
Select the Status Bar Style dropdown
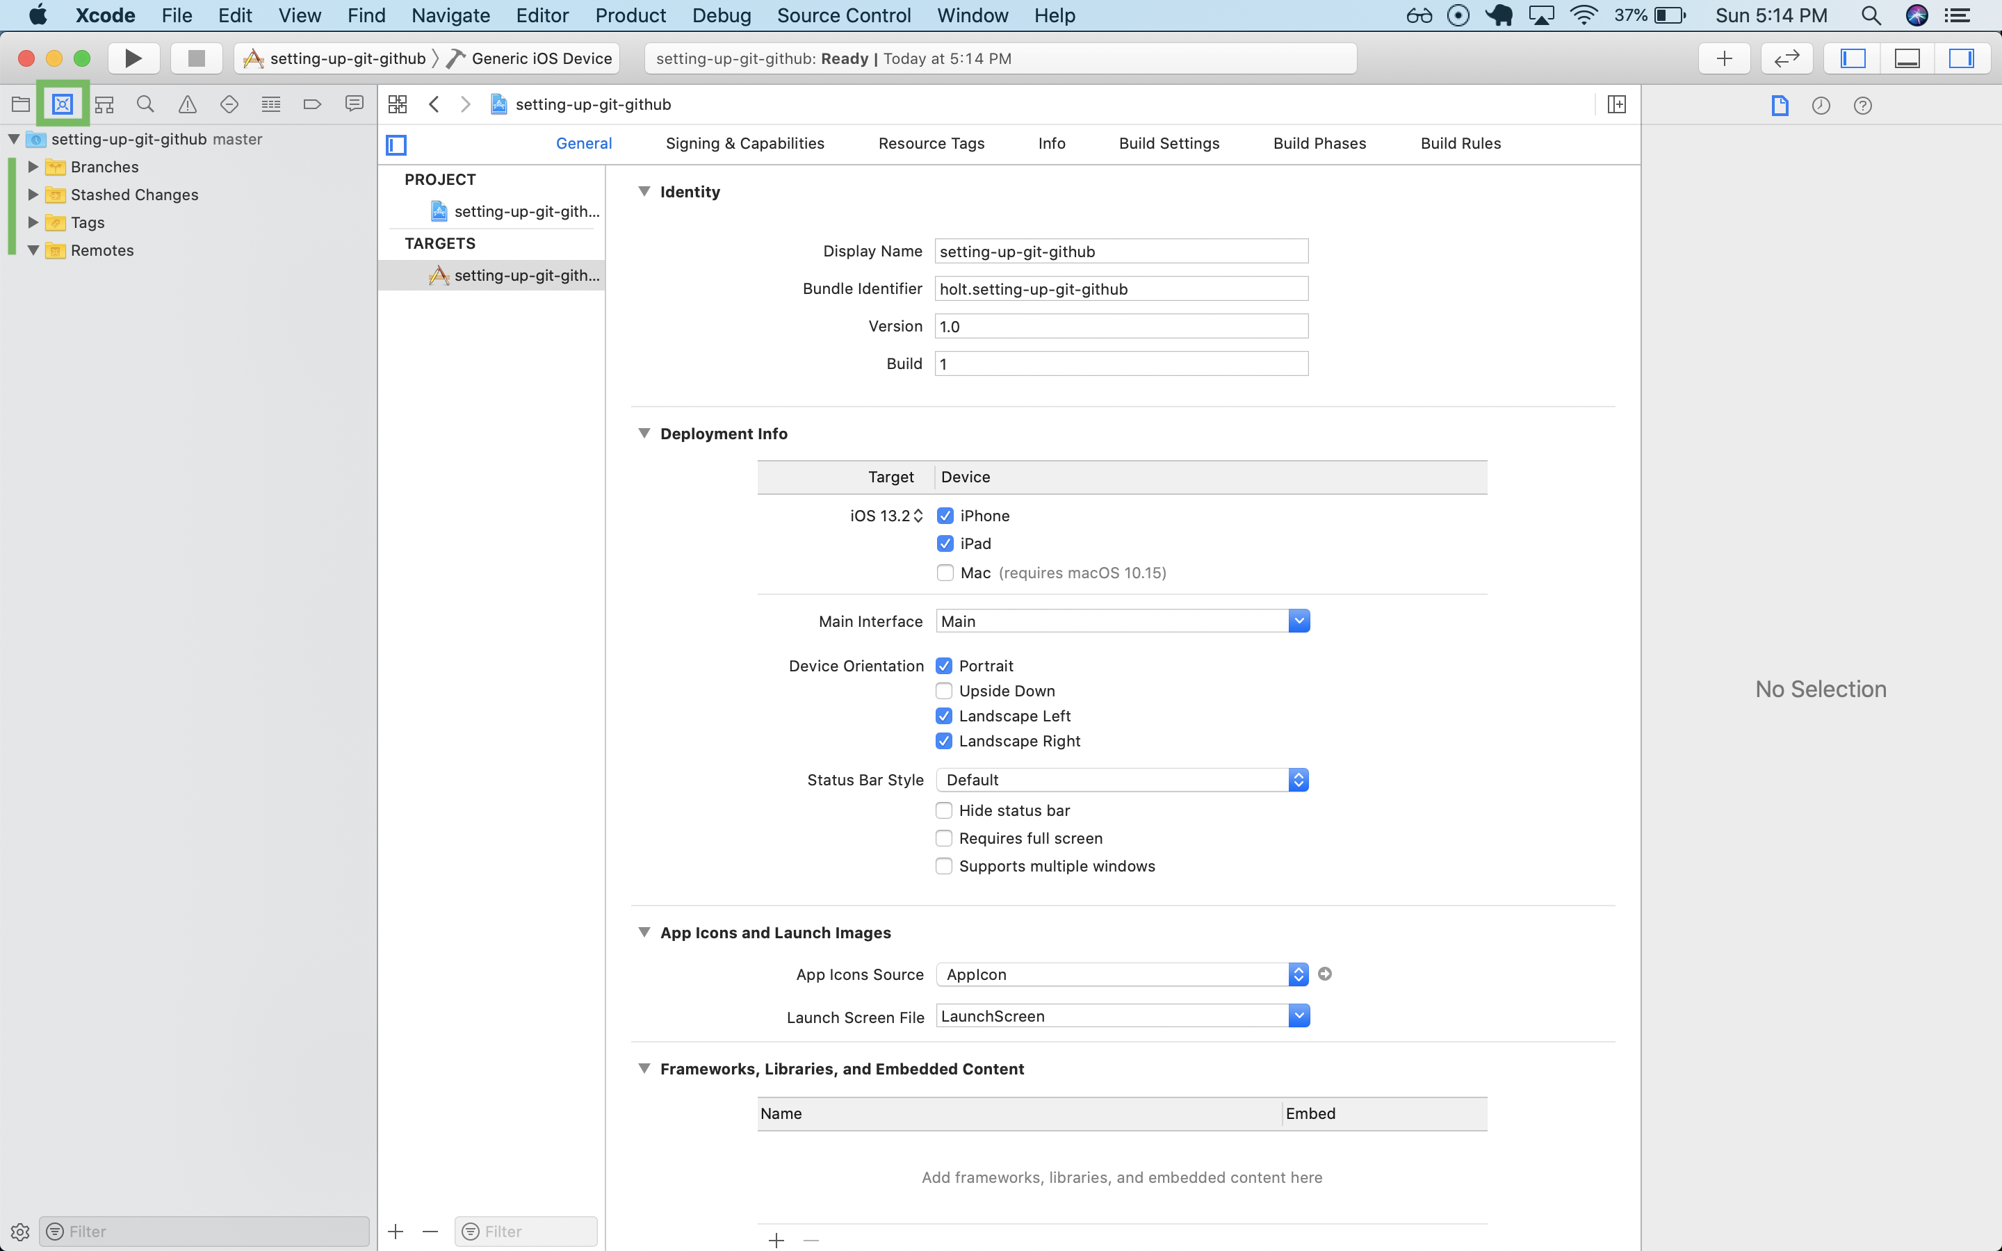[1123, 780]
